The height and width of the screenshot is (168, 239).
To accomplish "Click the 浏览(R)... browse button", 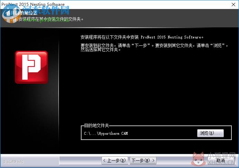I will 210,133.
